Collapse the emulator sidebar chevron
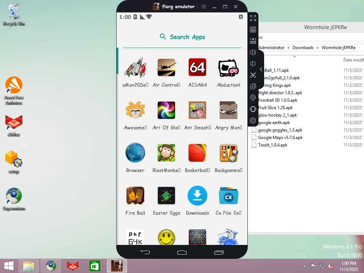364x273 pixels. pos(261,69)
